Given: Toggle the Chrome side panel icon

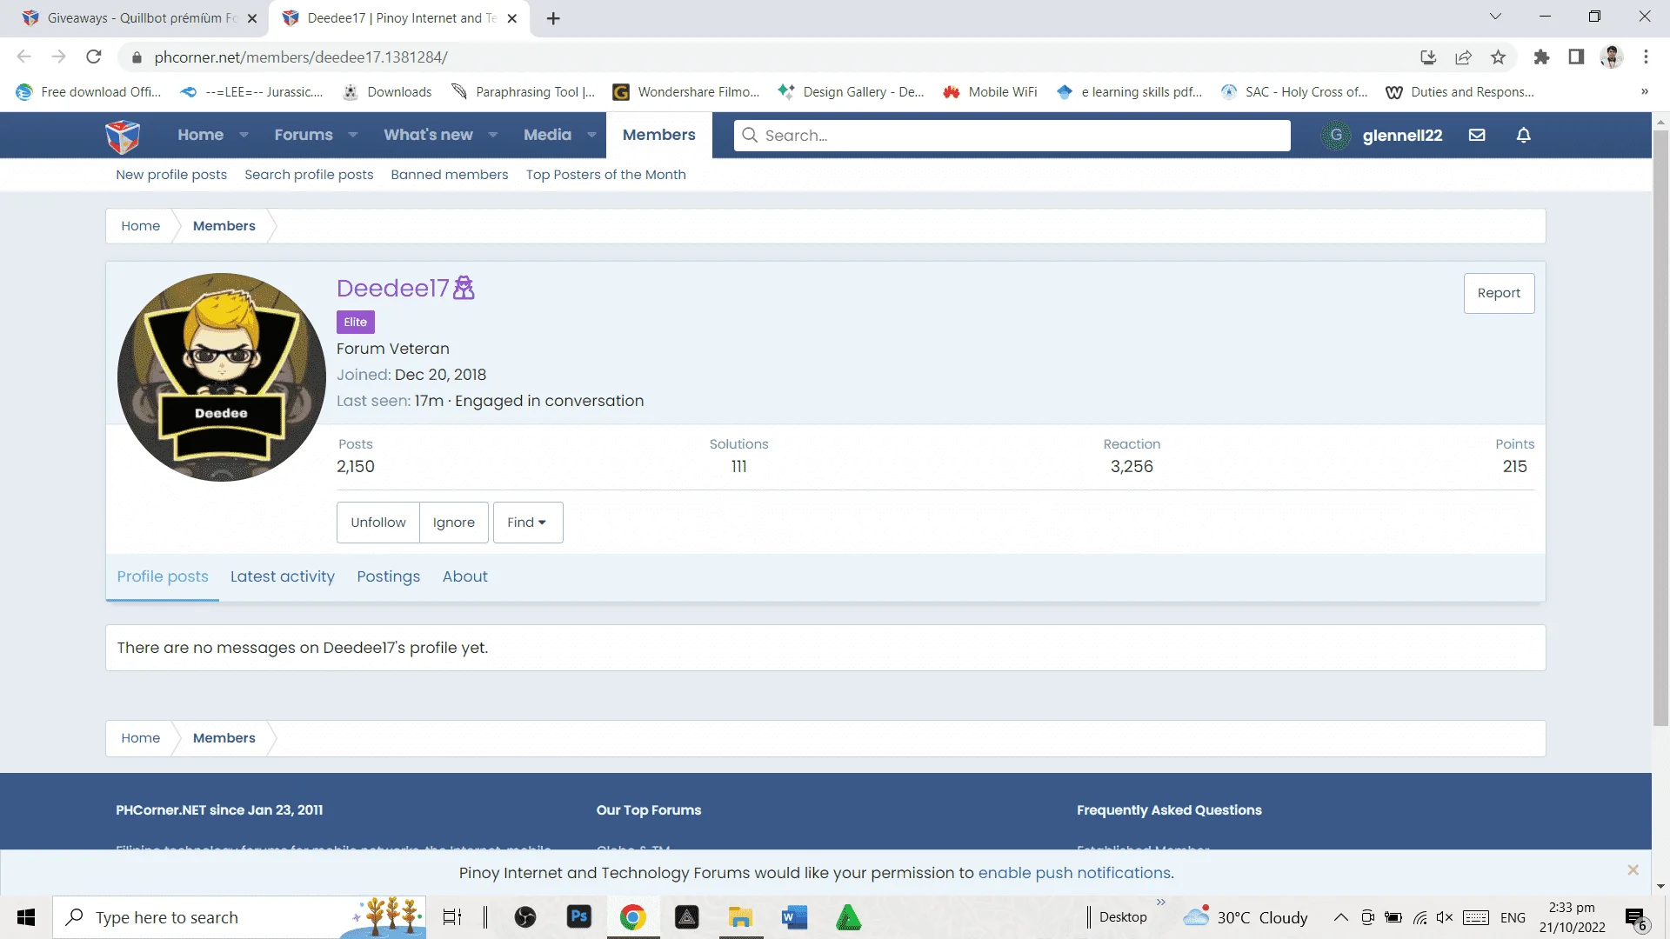Looking at the screenshot, I should tap(1576, 57).
